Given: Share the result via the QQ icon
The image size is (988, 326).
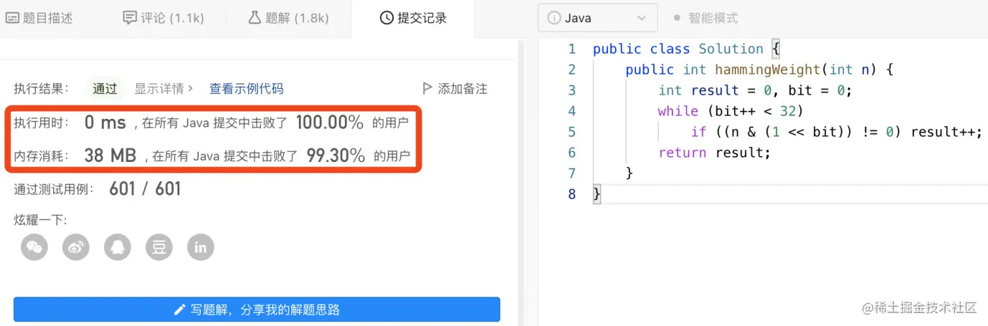Looking at the screenshot, I should [118, 247].
